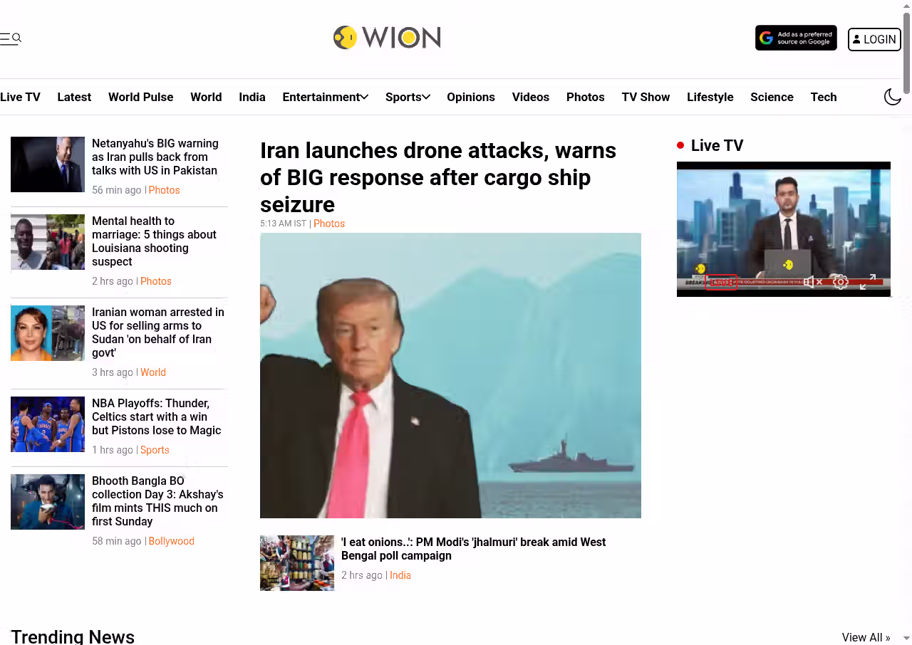Image resolution: width=912 pixels, height=645 pixels.
Task: Toggle dark mode moon icon
Action: point(893,97)
